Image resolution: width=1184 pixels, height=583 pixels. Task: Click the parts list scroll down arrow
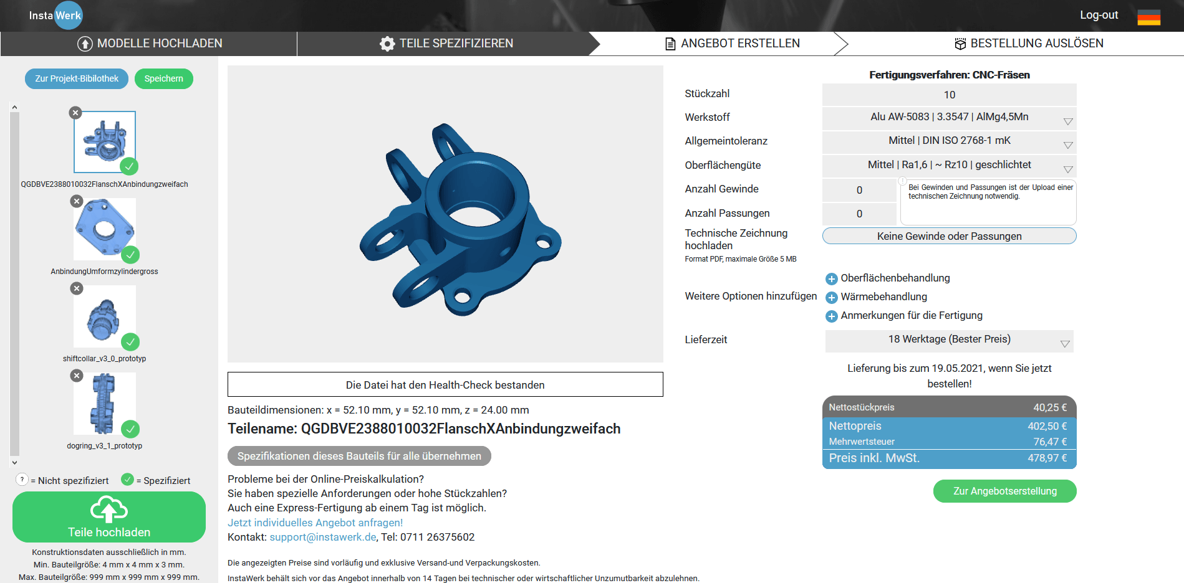tap(14, 463)
